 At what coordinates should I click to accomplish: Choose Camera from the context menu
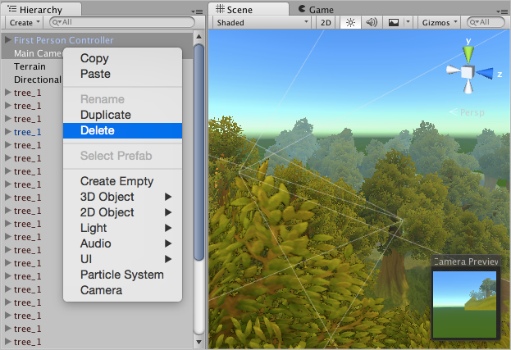(122, 290)
